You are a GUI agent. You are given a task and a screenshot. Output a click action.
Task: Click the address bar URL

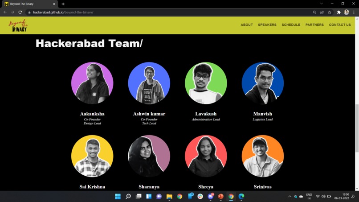point(63,12)
